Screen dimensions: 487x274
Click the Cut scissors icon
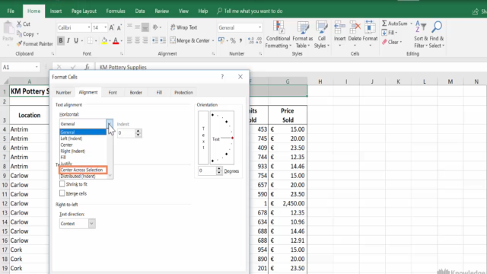19,24
